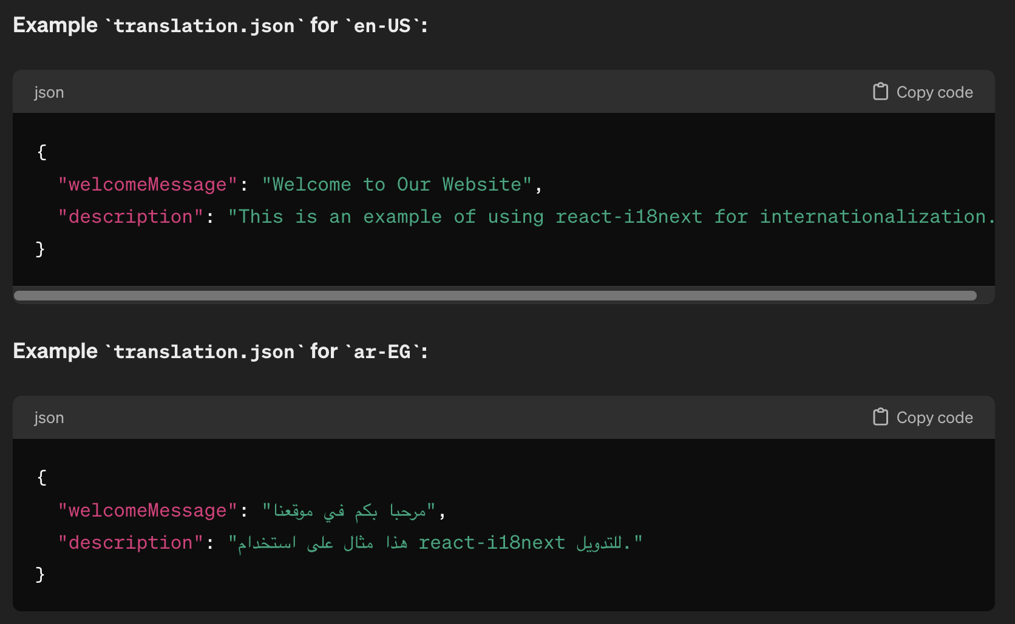This screenshot has width=1015, height=624.
Task: Copy the ar-EG translation.json snippet
Action: 922,417
